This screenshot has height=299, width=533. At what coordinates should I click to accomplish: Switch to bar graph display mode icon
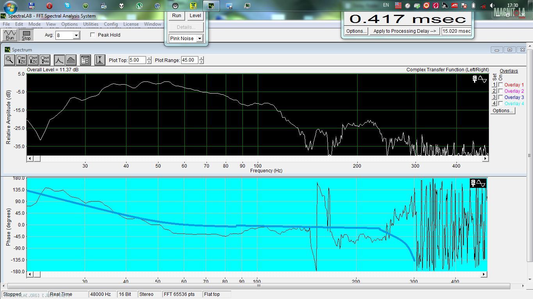coord(71,60)
